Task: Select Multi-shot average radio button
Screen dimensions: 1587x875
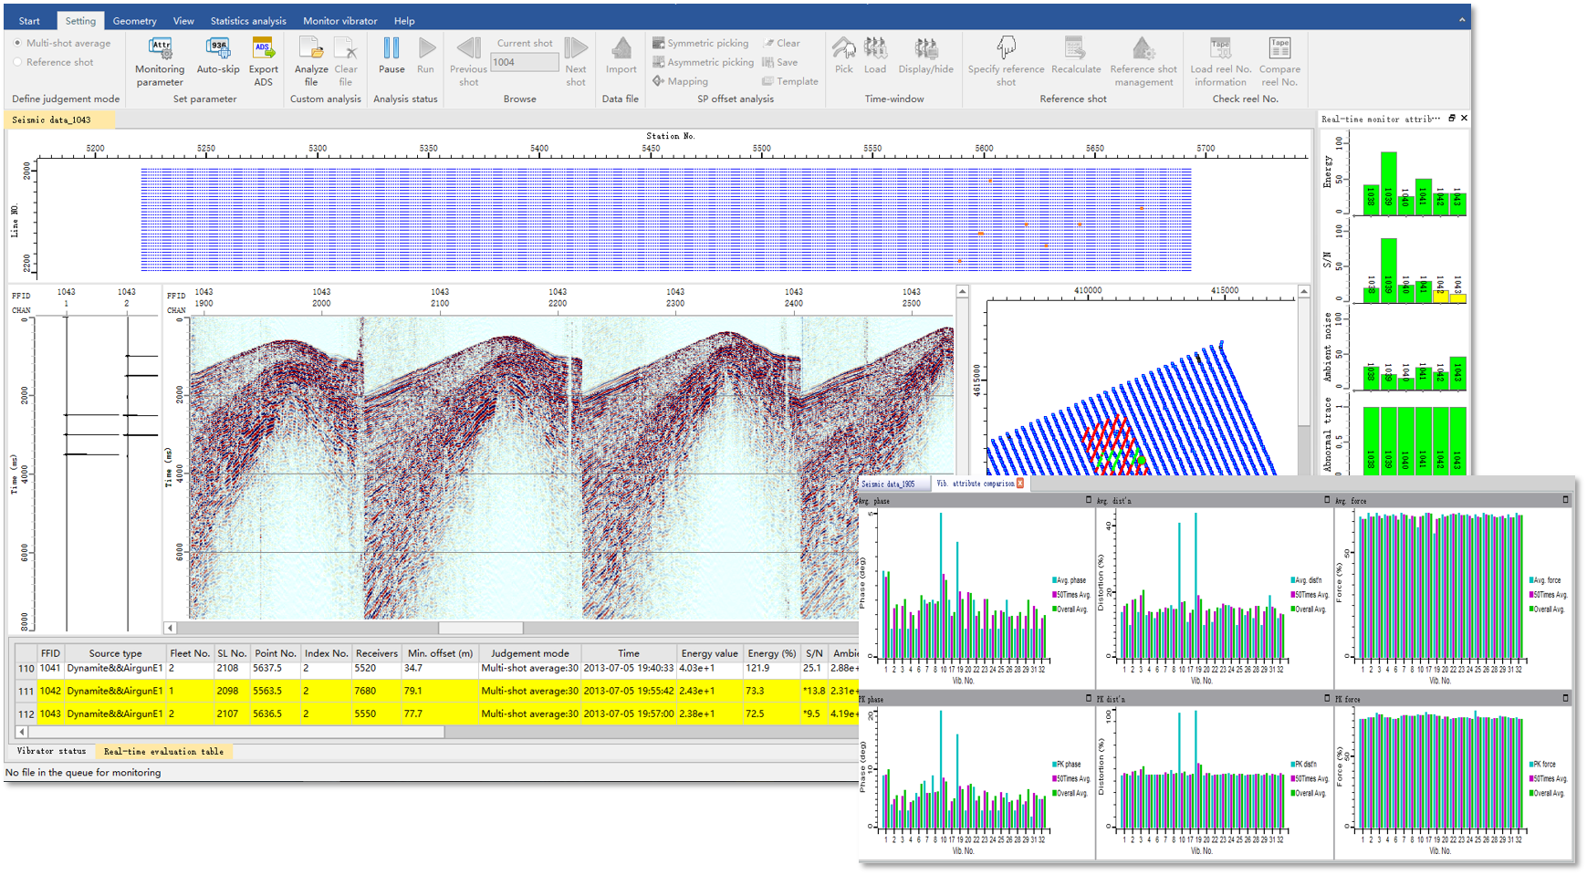Action: point(17,43)
